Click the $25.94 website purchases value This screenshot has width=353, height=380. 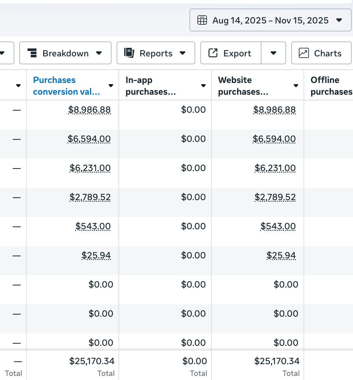pyautogui.click(x=281, y=256)
